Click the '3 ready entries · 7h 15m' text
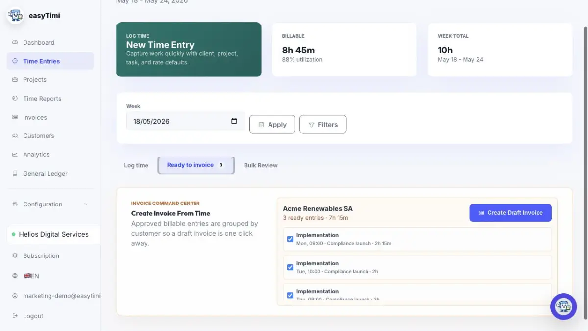The image size is (588, 331). [316, 218]
